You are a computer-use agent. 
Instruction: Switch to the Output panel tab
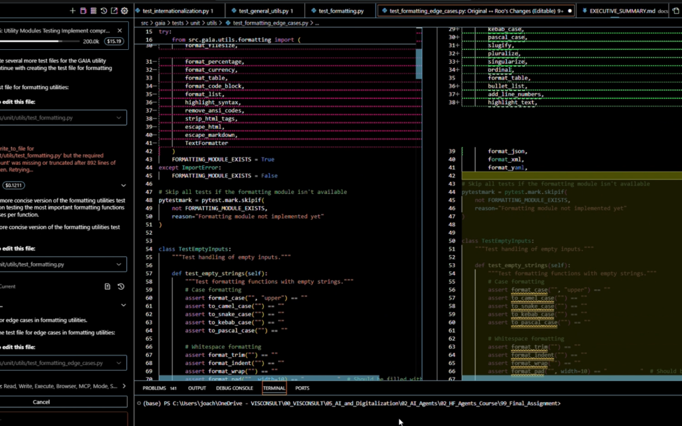point(197,388)
